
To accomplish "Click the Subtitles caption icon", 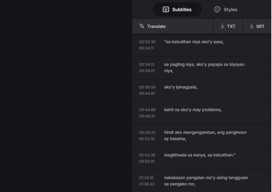I will pyautogui.click(x=166, y=10).
